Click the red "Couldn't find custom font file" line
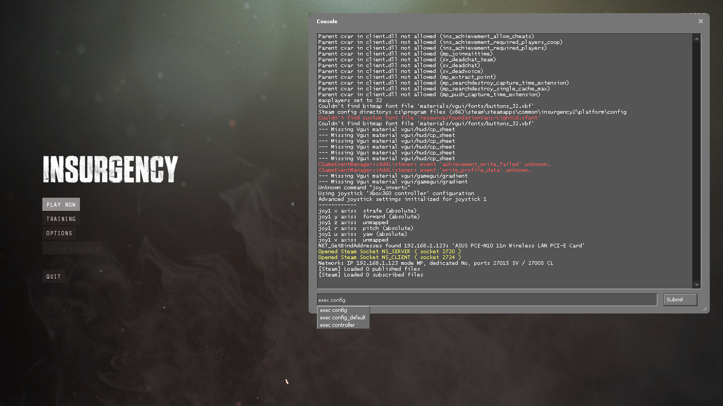The width and height of the screenshot is (723, 406). [x=429, y=118]
